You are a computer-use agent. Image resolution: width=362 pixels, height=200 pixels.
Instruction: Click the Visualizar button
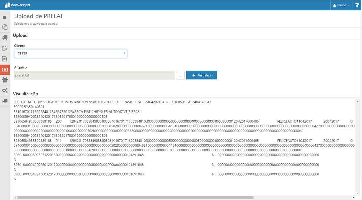click(201, 75)
